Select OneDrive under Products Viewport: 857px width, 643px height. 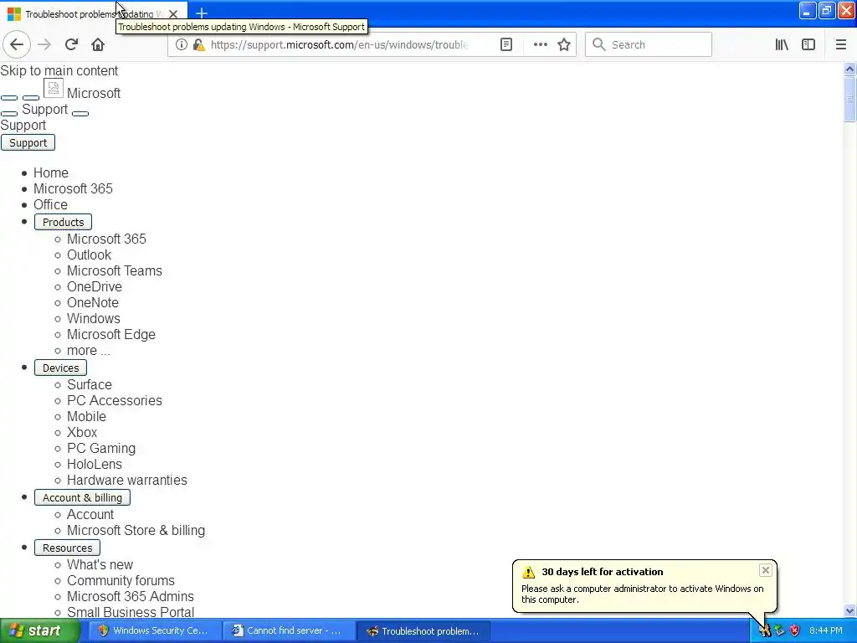tap(94, 286)
